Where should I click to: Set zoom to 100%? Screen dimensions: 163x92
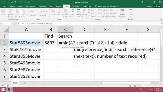coord(59,13)
